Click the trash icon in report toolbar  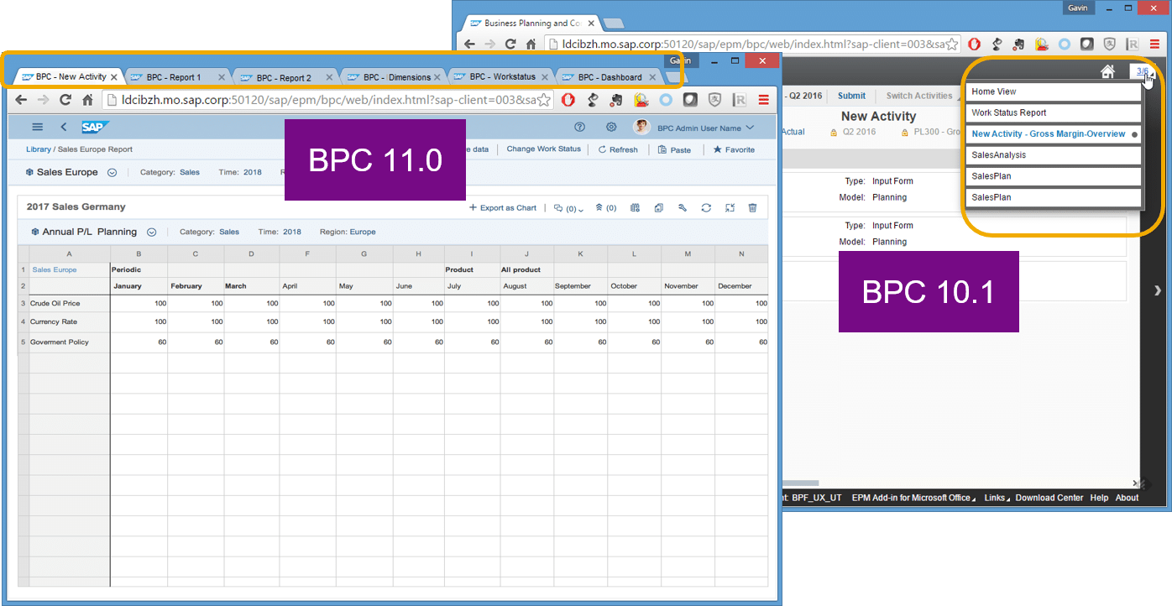(752, 208)
